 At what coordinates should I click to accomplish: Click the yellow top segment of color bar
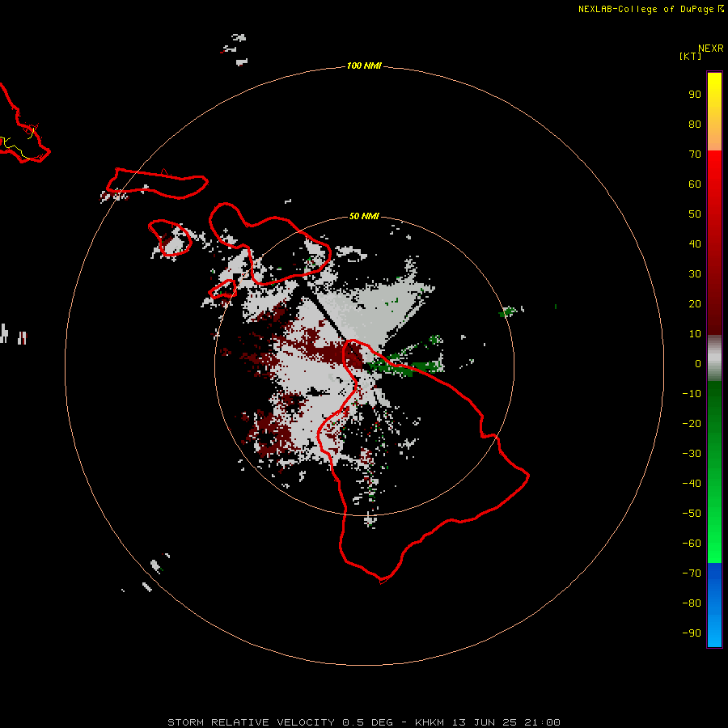(x=714, y=112)
